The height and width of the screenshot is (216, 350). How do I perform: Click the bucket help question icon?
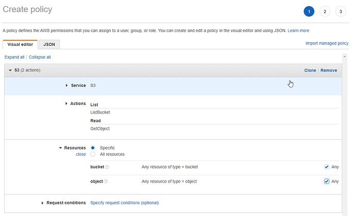(x=107, y=167)
